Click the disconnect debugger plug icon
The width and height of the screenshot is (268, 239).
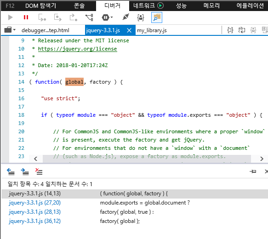click(126, 17)
